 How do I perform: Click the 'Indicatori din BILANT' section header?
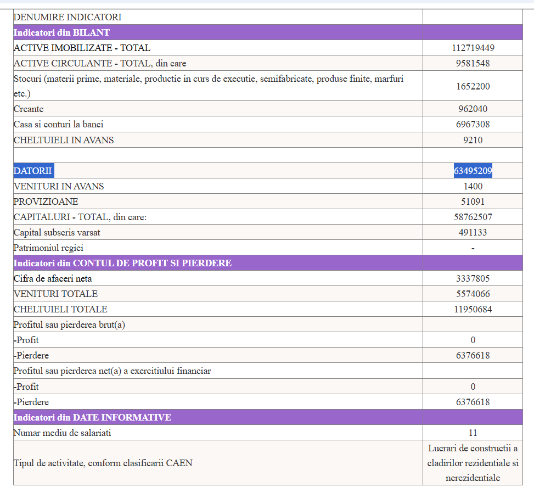click(61, 32)
